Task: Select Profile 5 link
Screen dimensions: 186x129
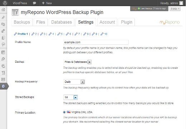Action: click(60, 34)
